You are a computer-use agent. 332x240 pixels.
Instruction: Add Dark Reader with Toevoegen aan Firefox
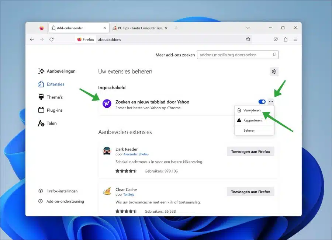(250, 152)
